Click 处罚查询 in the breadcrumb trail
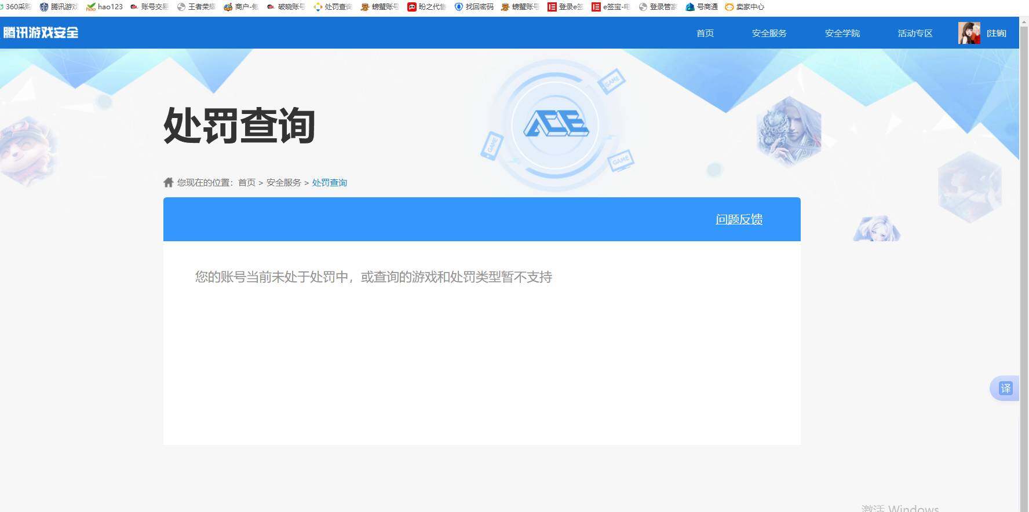This screenshot has height=512, width=1029. 330,182
